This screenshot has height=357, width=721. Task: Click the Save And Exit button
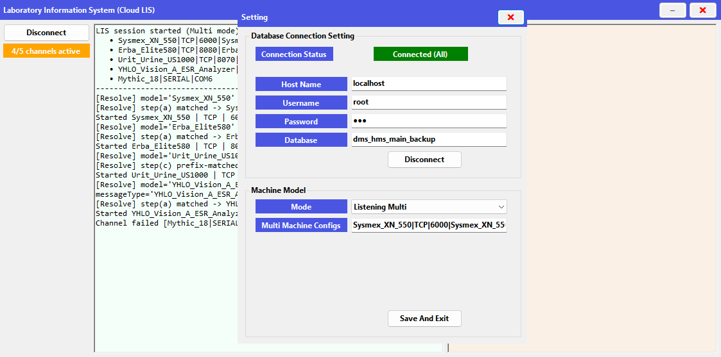pyautogui.click(x=424, y=319)
